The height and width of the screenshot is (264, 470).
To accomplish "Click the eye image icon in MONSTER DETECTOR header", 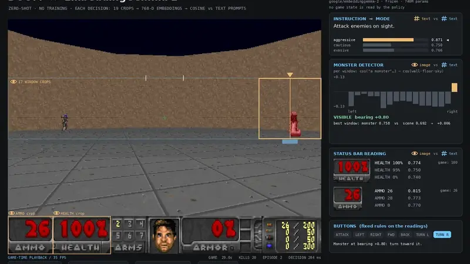I will pos(415,65).
